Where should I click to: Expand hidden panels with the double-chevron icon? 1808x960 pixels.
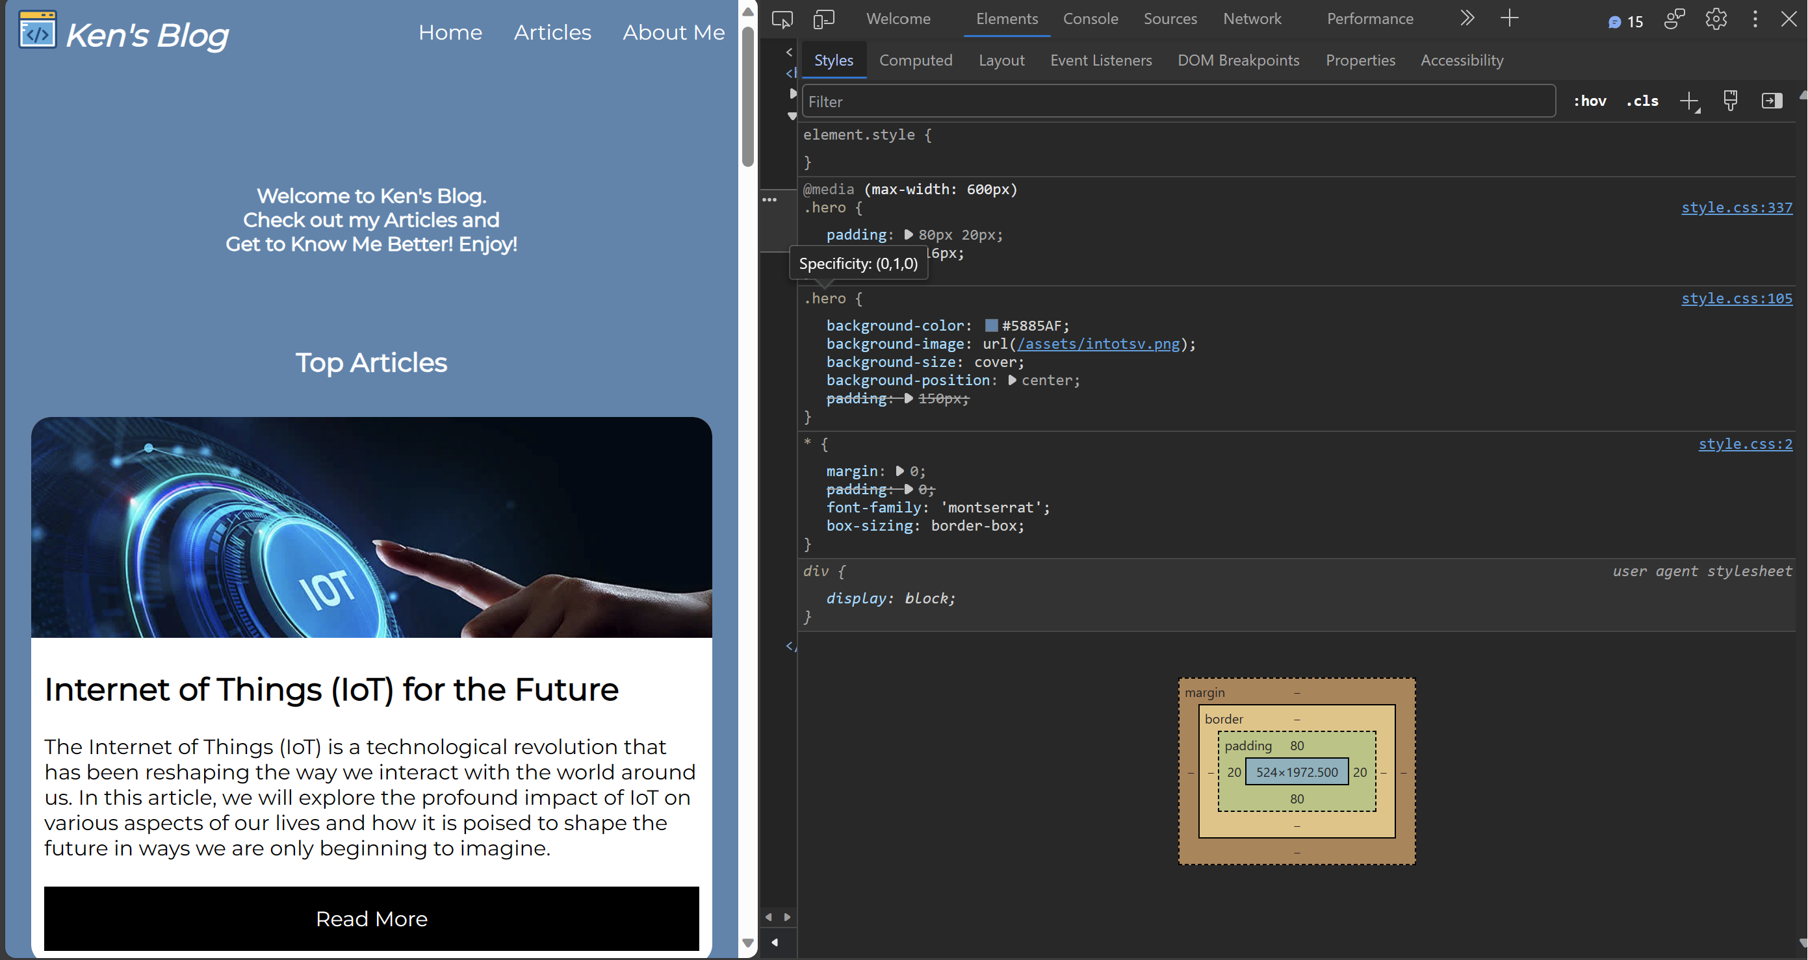click(x=1466, y=18)
